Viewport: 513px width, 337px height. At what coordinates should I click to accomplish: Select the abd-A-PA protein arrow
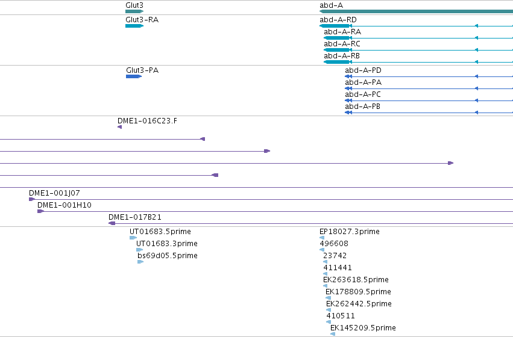[348, 88]
